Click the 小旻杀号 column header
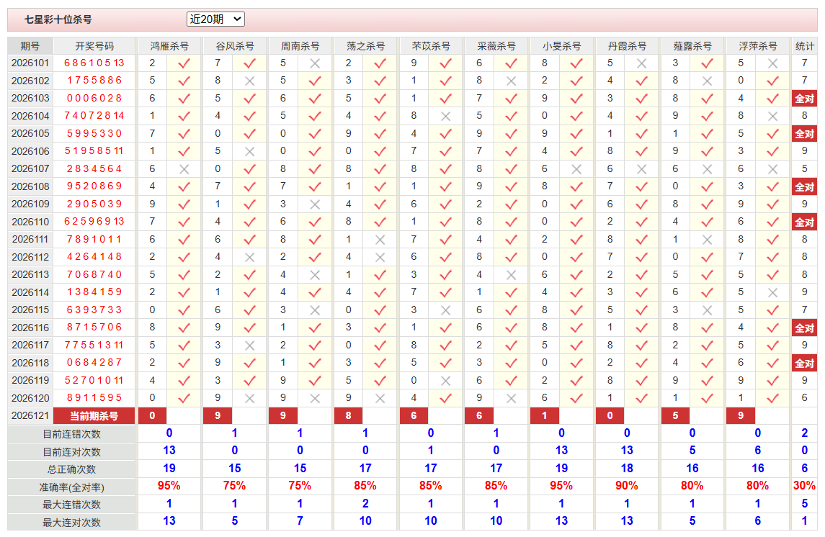 coord(561,46)
